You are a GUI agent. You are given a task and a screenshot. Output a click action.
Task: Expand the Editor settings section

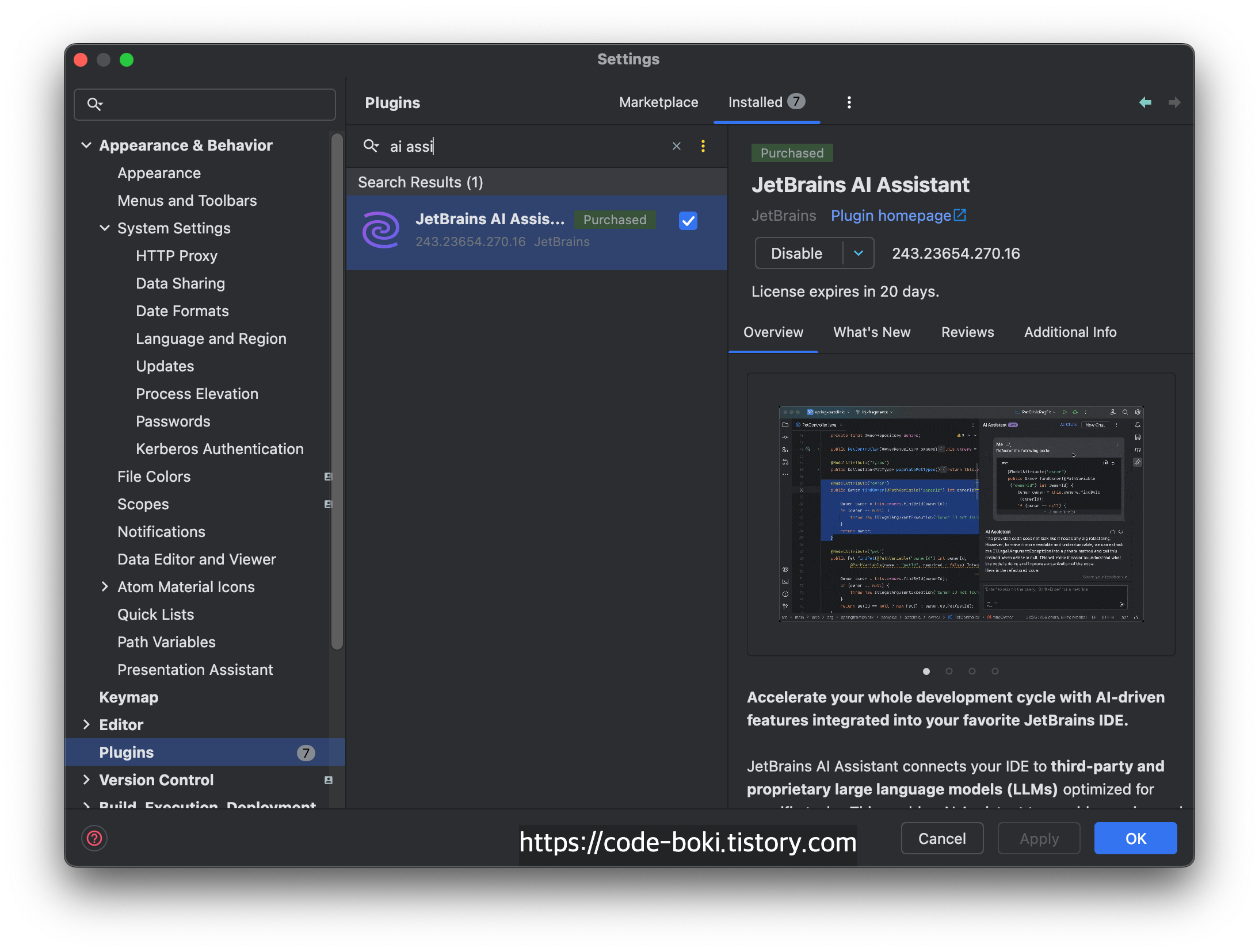point(86,724)
